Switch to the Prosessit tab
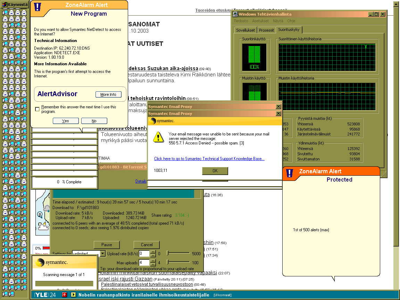 pos(266,30)
